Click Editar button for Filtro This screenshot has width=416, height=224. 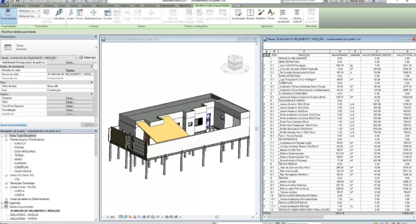(x=70, y=102)
